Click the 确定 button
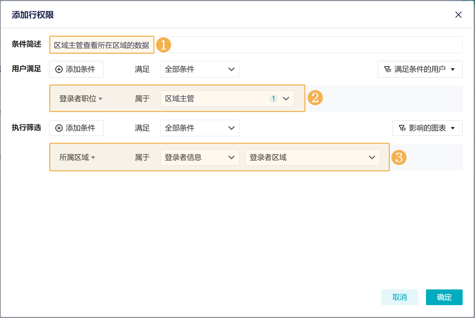475x318 pixels. pos(444,297)
